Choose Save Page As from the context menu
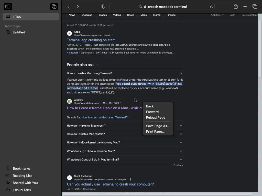This screenshot has width=262, height=196. (158, 126)
